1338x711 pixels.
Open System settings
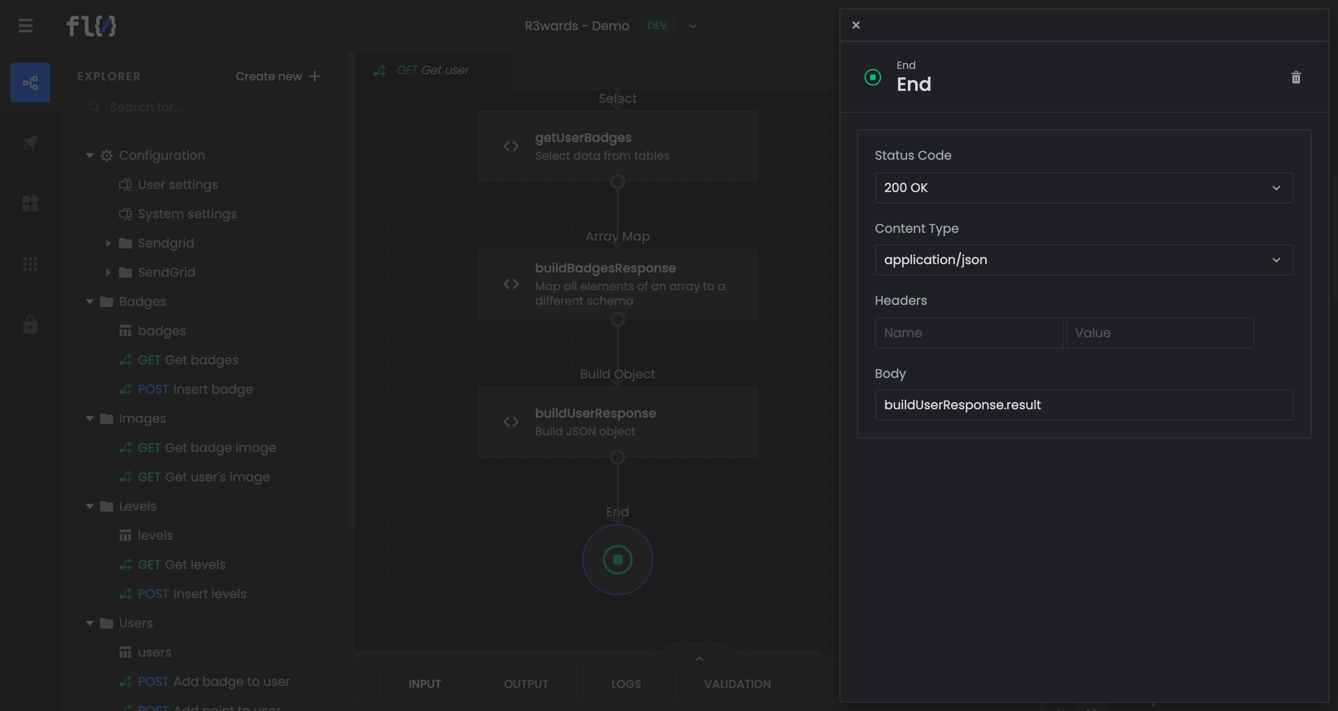coord(187,214)
